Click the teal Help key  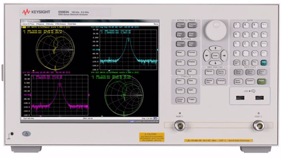[264, 62]
